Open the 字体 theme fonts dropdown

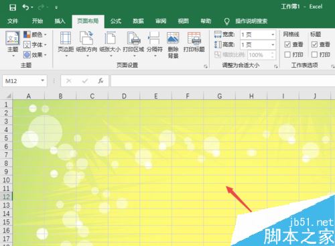tap(35, 45)
